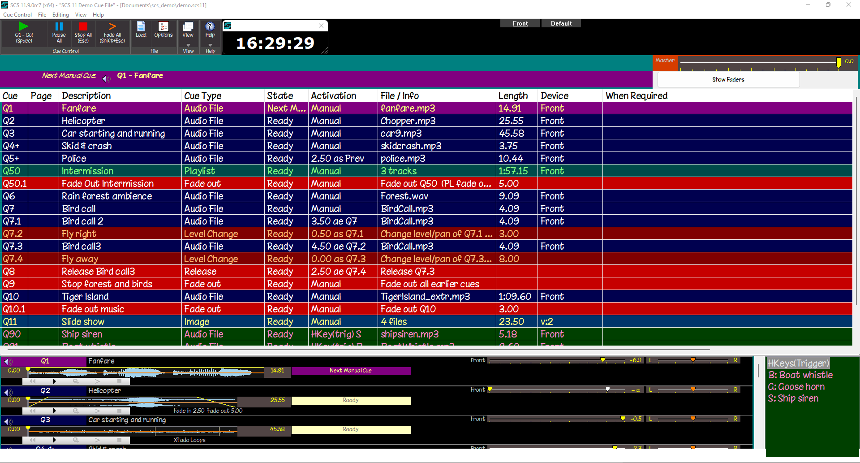Viewport: 860px width, 463px height.
Task: Select the Q50 Intermission playlist row
Action: [x=87, y=171]
